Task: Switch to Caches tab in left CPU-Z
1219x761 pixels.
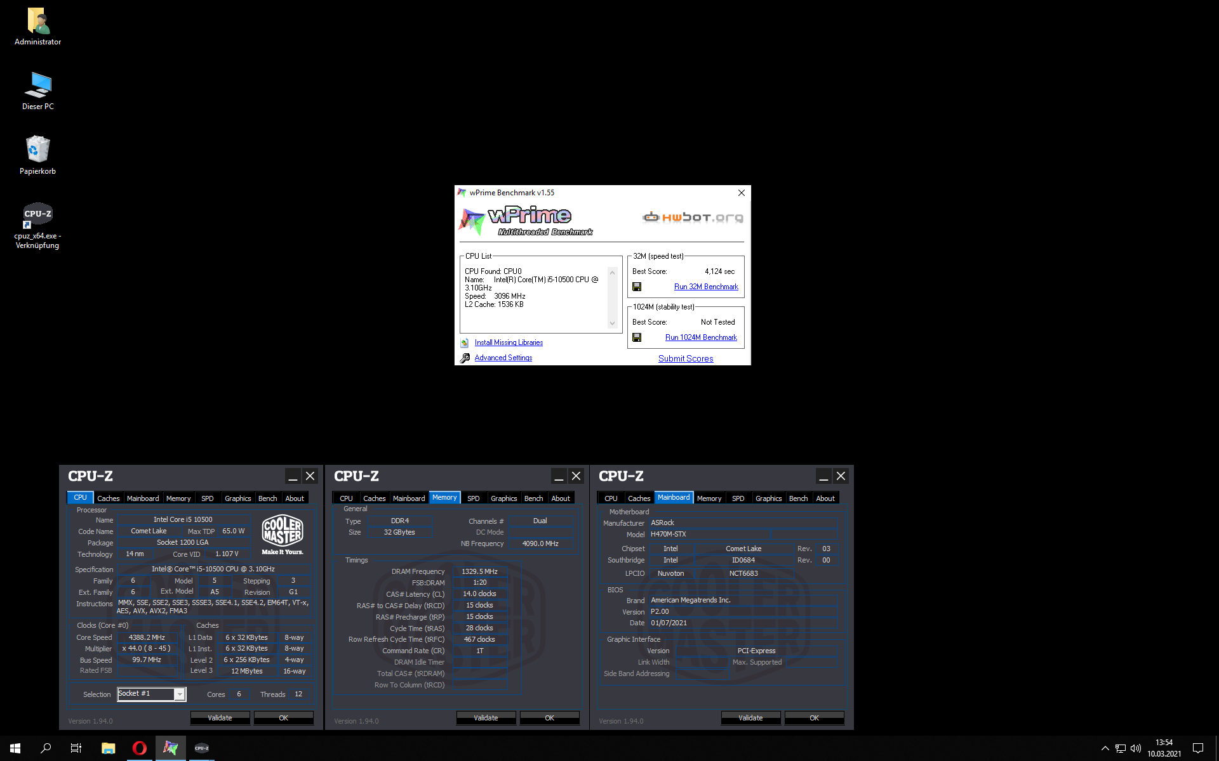Action: [x=109, y=498]
